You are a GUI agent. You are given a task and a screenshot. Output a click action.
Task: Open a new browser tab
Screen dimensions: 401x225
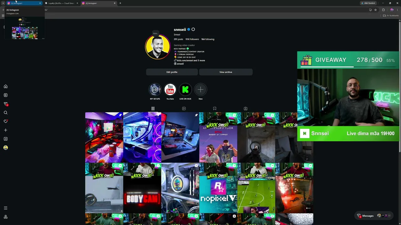(x=120, y=3)
